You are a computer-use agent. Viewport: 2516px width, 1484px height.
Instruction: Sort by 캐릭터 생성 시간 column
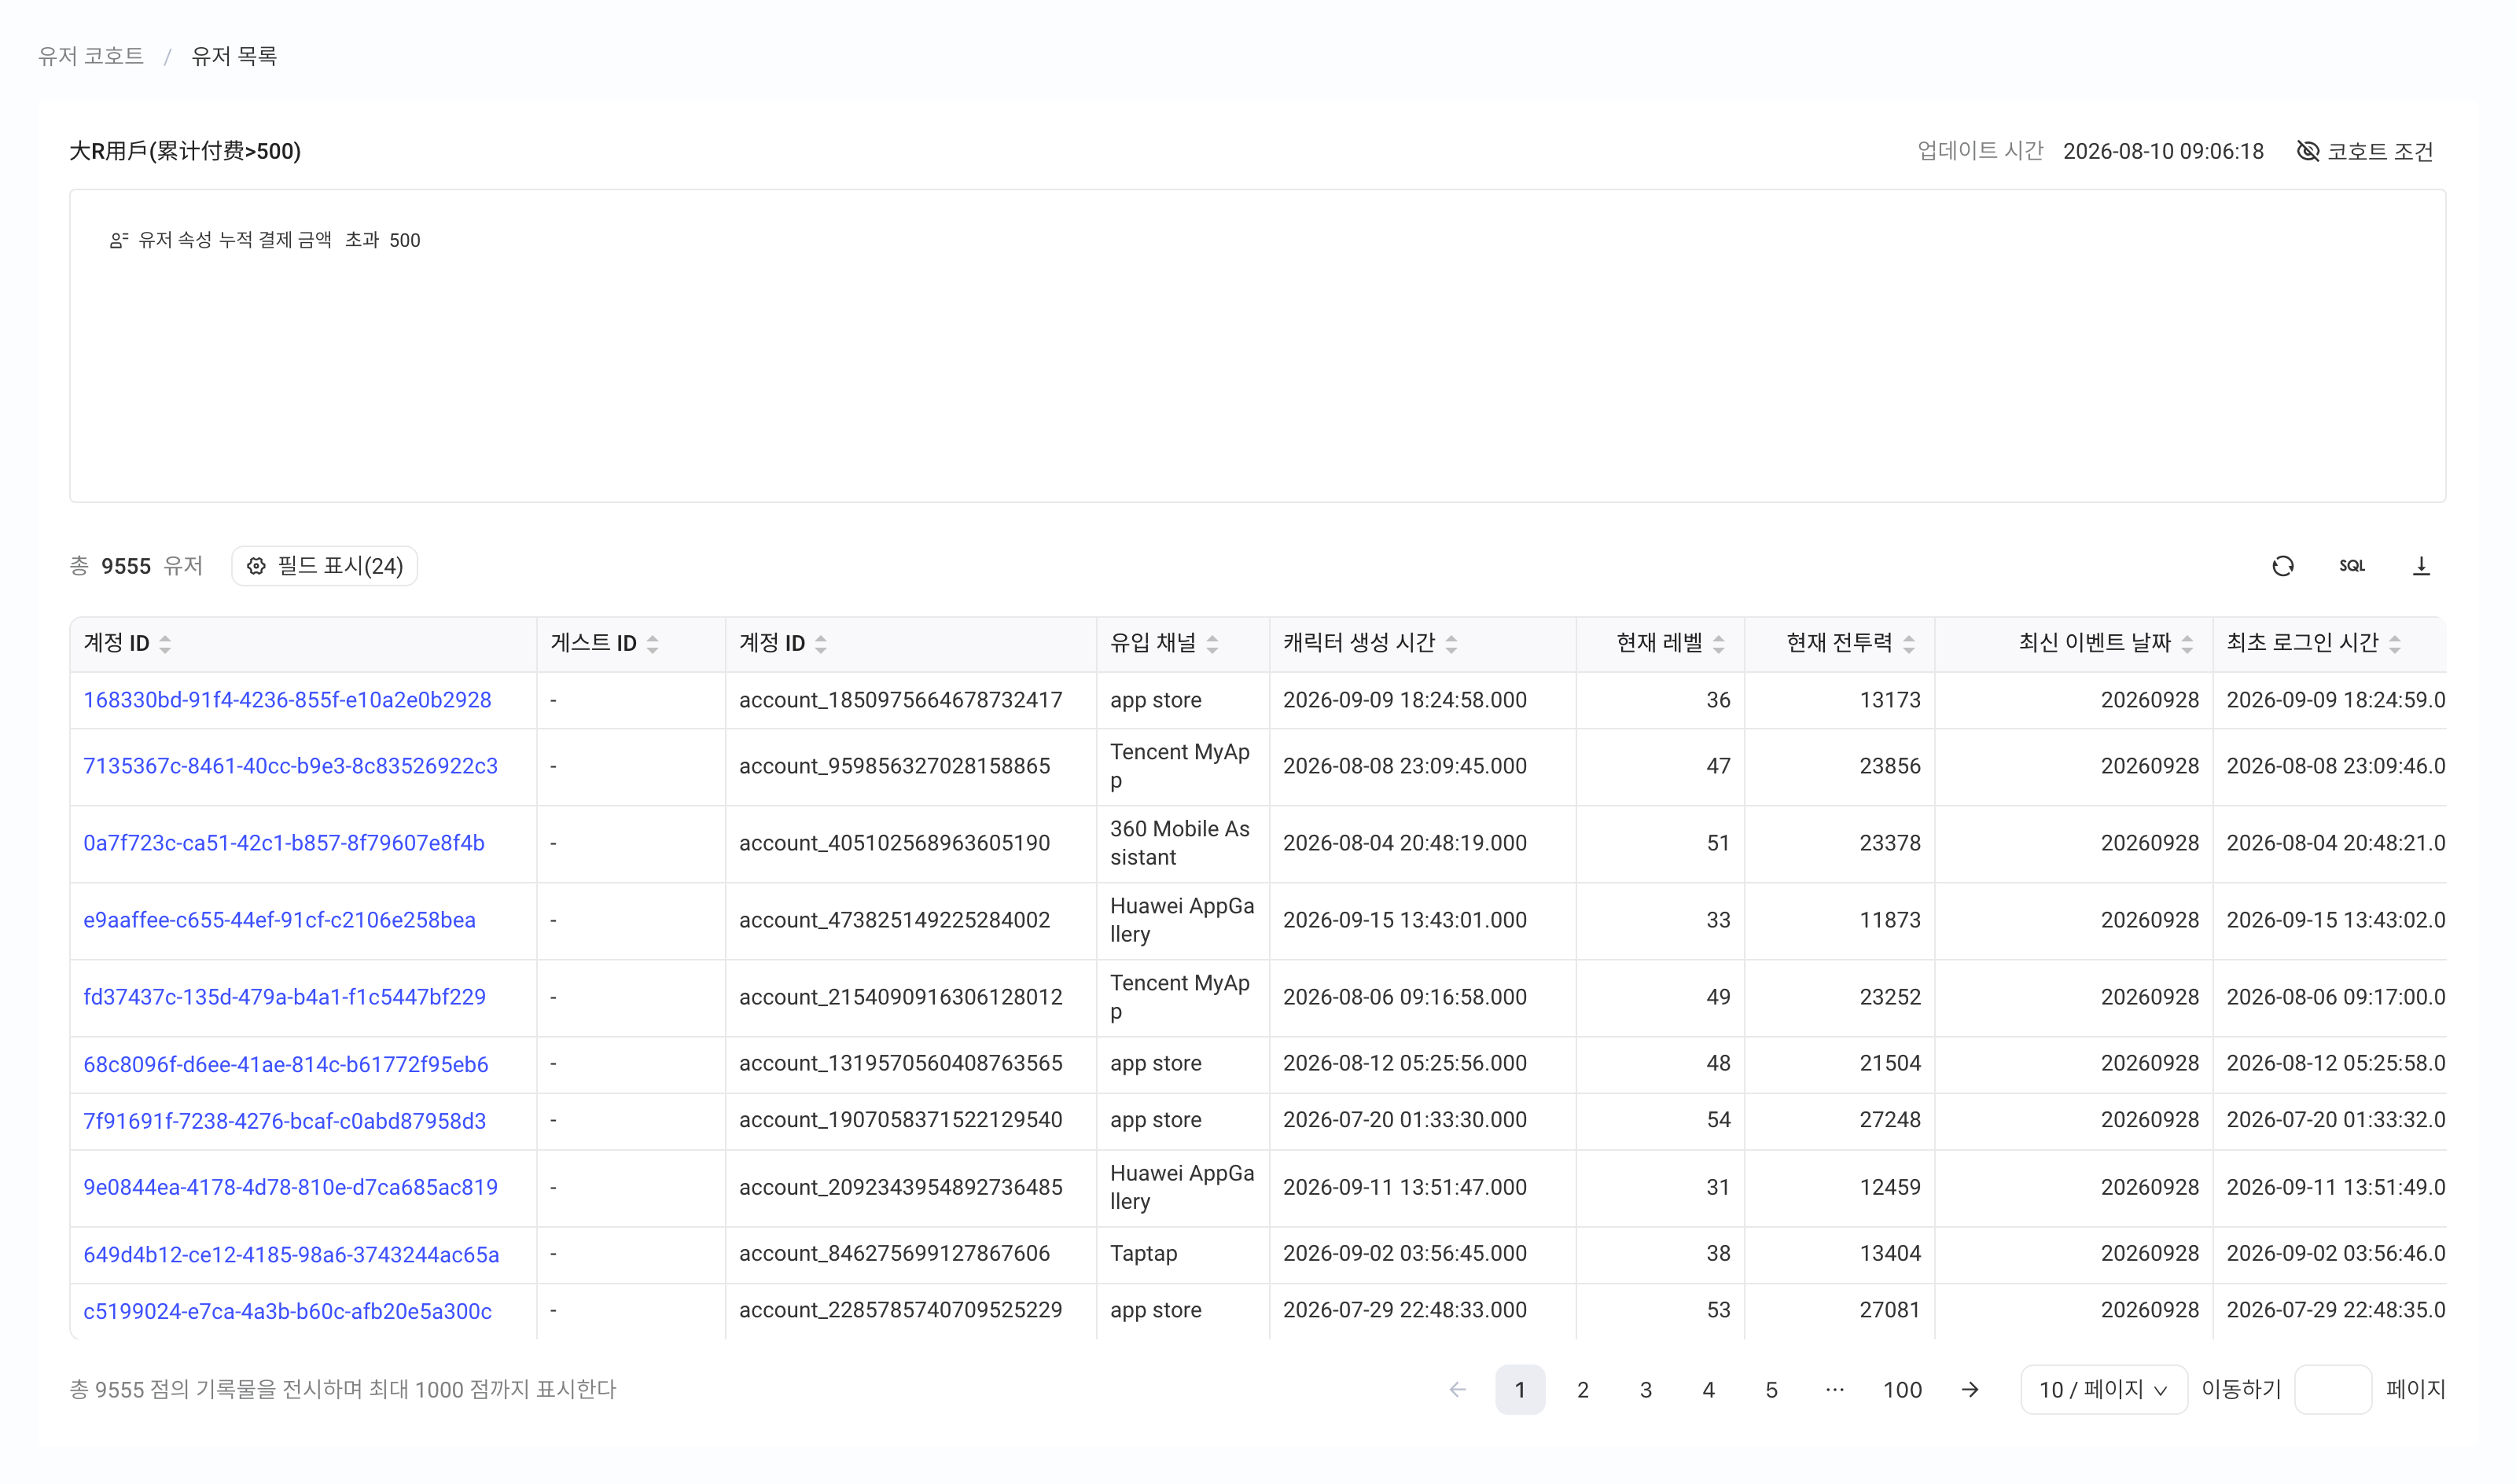pos(1451,644)
